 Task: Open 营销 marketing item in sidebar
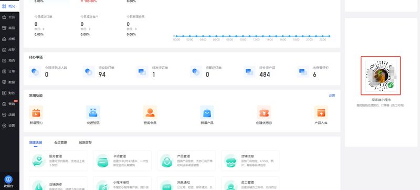tap(9, 104)
